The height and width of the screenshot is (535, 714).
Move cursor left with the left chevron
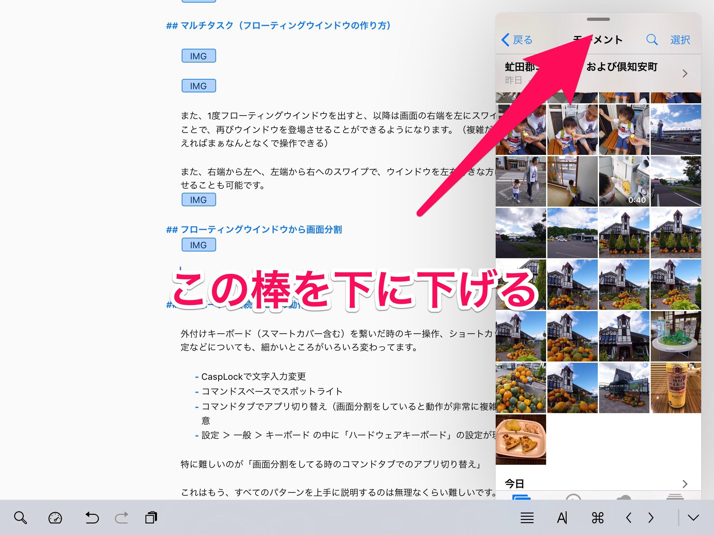(629, 518)
